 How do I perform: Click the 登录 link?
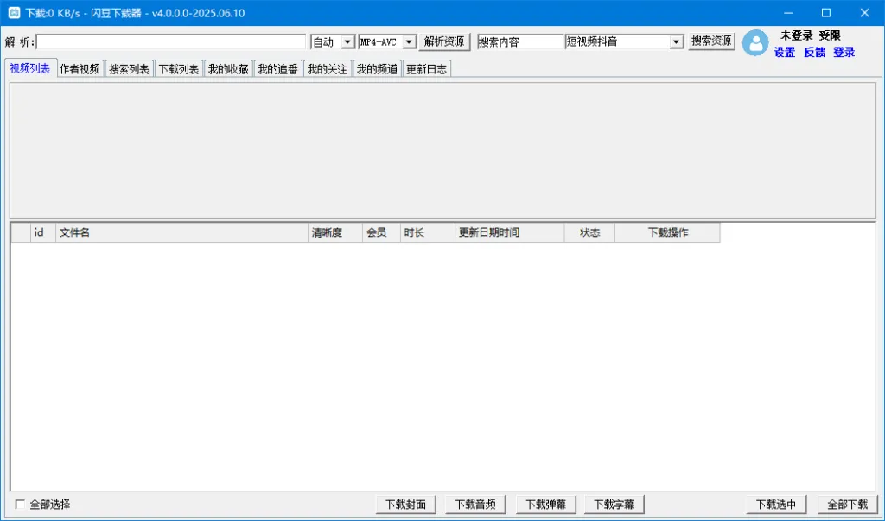(x=844, y=53)
